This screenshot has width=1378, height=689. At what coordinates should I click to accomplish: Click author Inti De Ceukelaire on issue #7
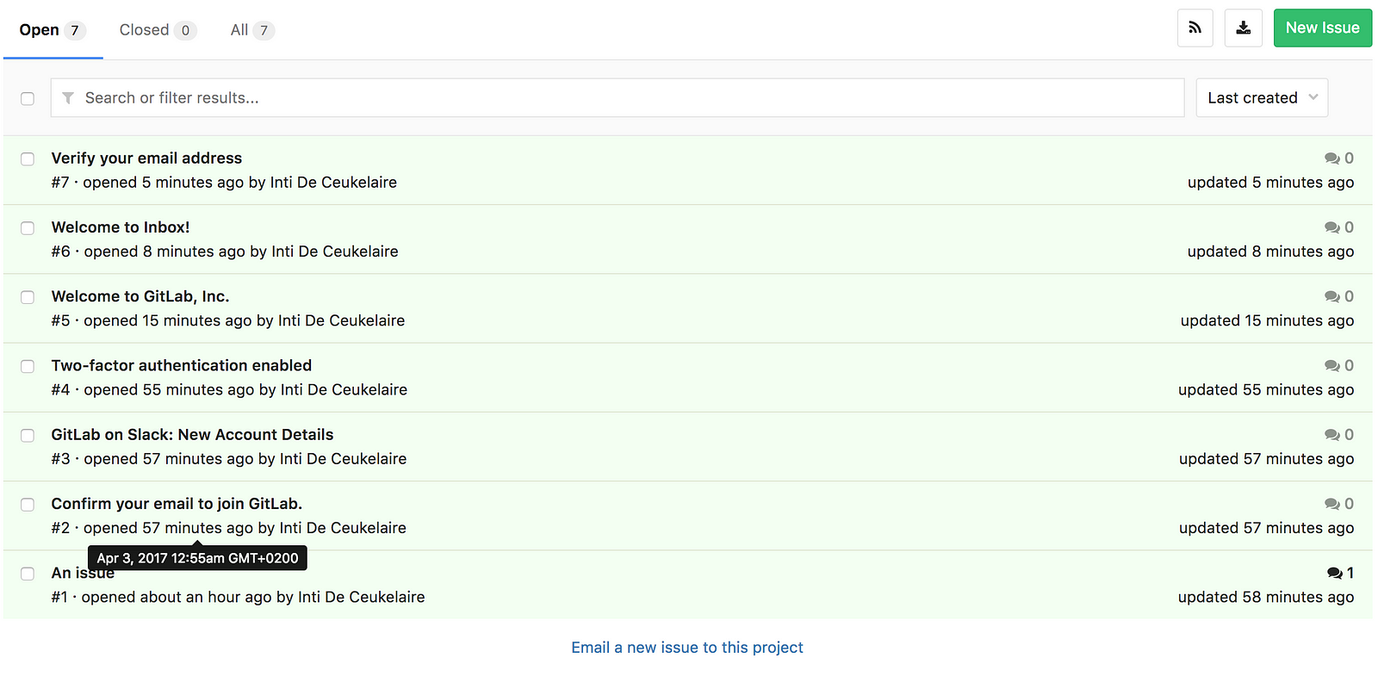tap(333, 183)
